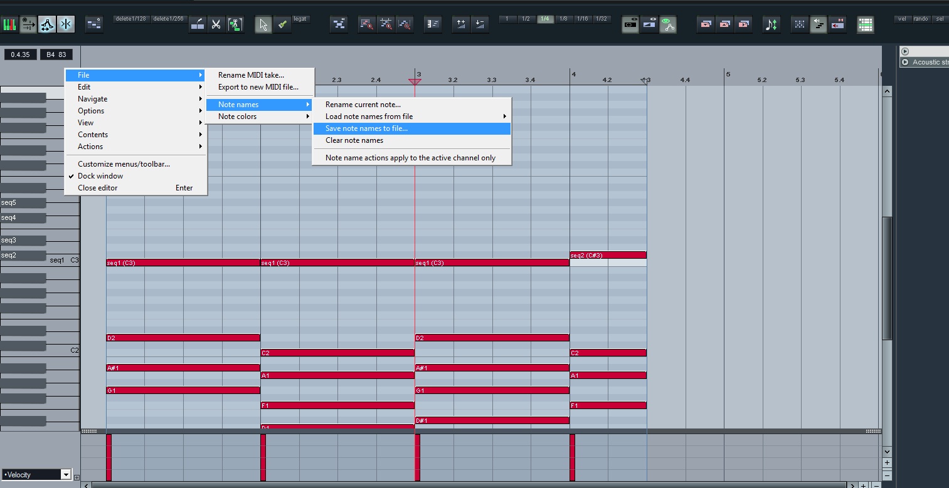Click the vertical scrollbar thumb

tap(887, 278)
